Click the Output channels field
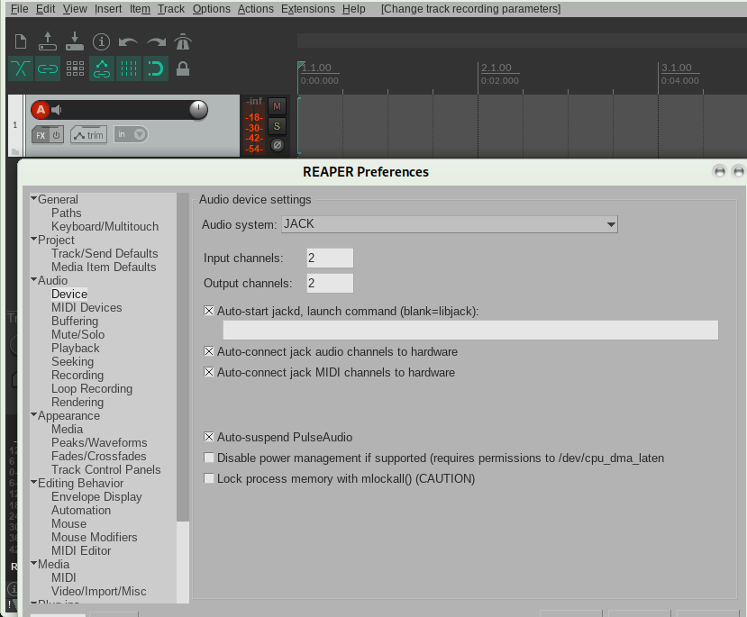 coord(330,283)
